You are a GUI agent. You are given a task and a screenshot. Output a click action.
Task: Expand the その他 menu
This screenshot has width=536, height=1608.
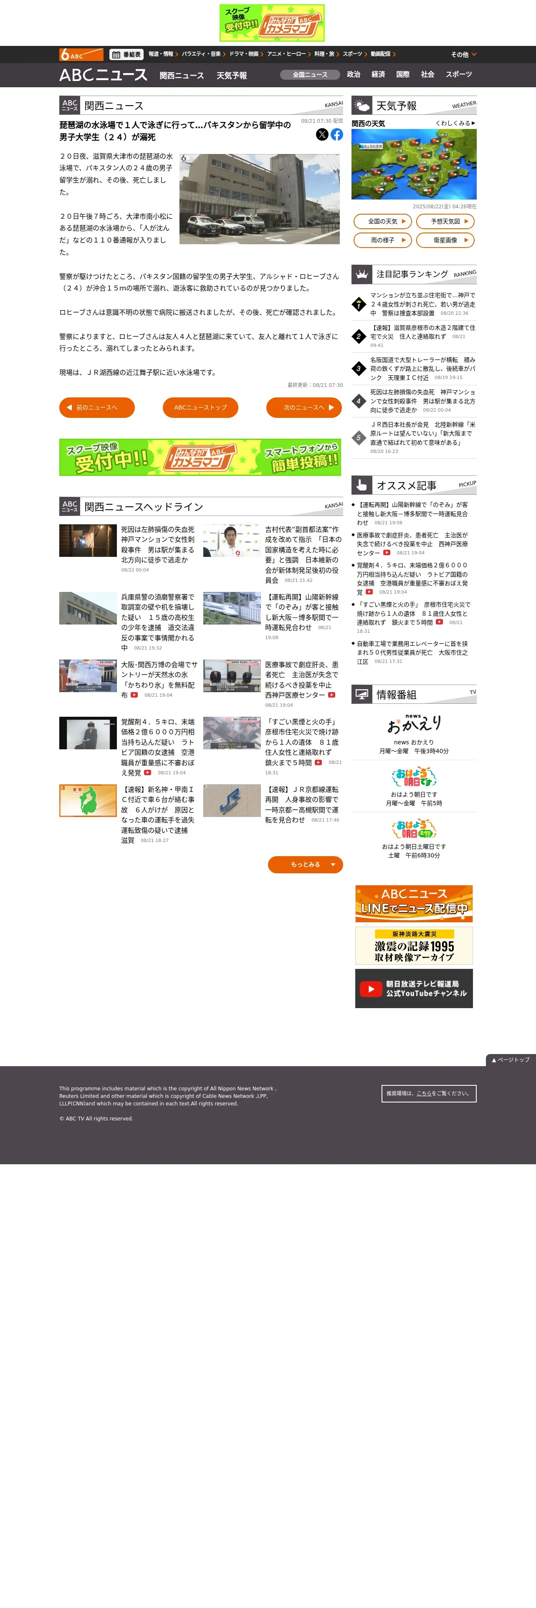point(464,54)
